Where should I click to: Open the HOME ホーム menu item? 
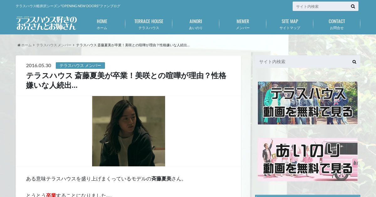coord(102,24)
